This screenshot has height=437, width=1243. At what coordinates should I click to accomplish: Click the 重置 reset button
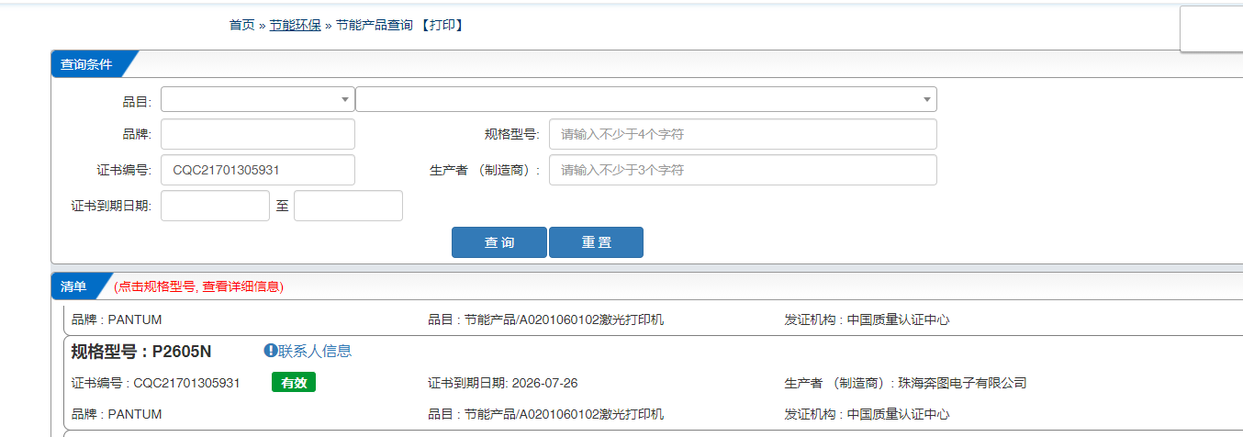pyautogui.click(x=596, y=242)
